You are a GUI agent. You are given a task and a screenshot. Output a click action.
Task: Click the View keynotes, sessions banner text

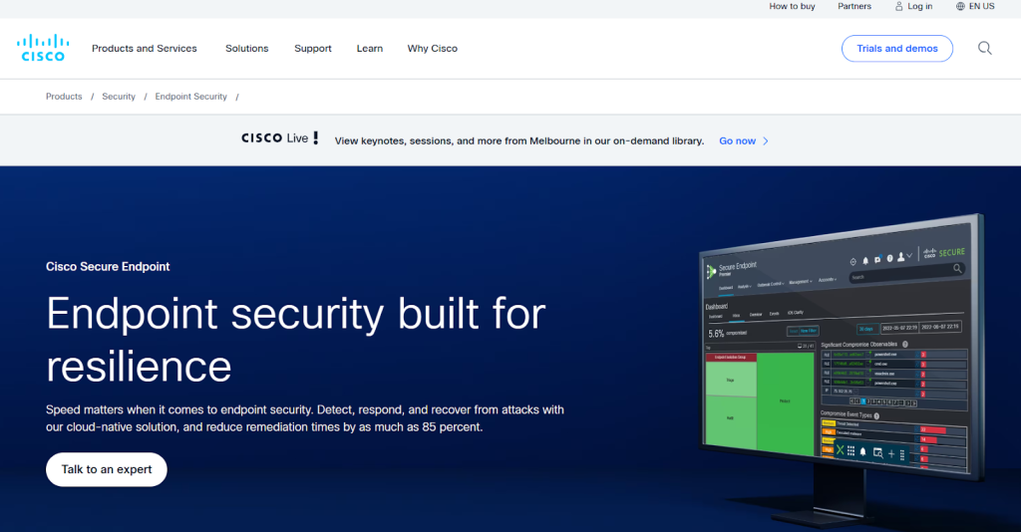[x=518, y=141]
